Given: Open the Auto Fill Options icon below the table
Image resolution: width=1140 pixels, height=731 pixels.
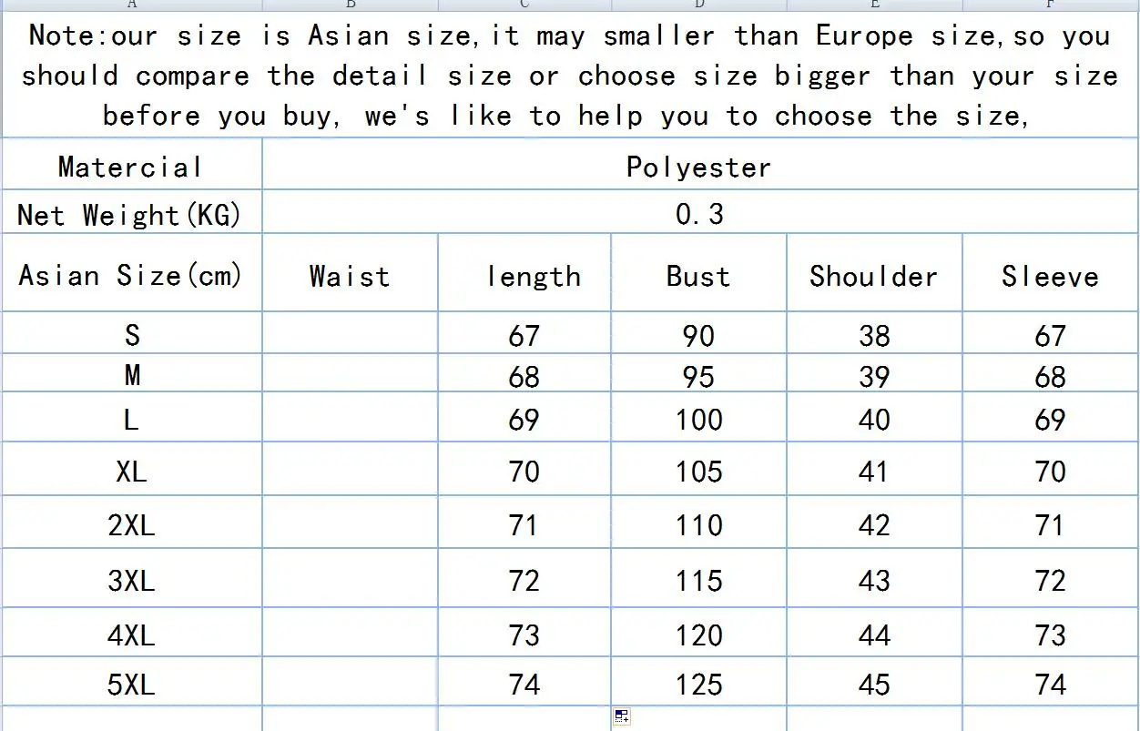Looking at the screenshot, I should point(621,717).
